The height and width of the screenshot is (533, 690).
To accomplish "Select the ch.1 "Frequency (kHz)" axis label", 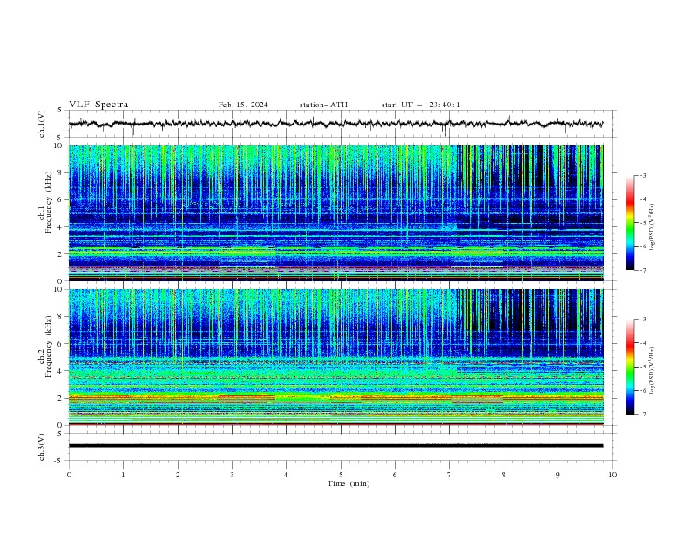I will pos(49,201).
